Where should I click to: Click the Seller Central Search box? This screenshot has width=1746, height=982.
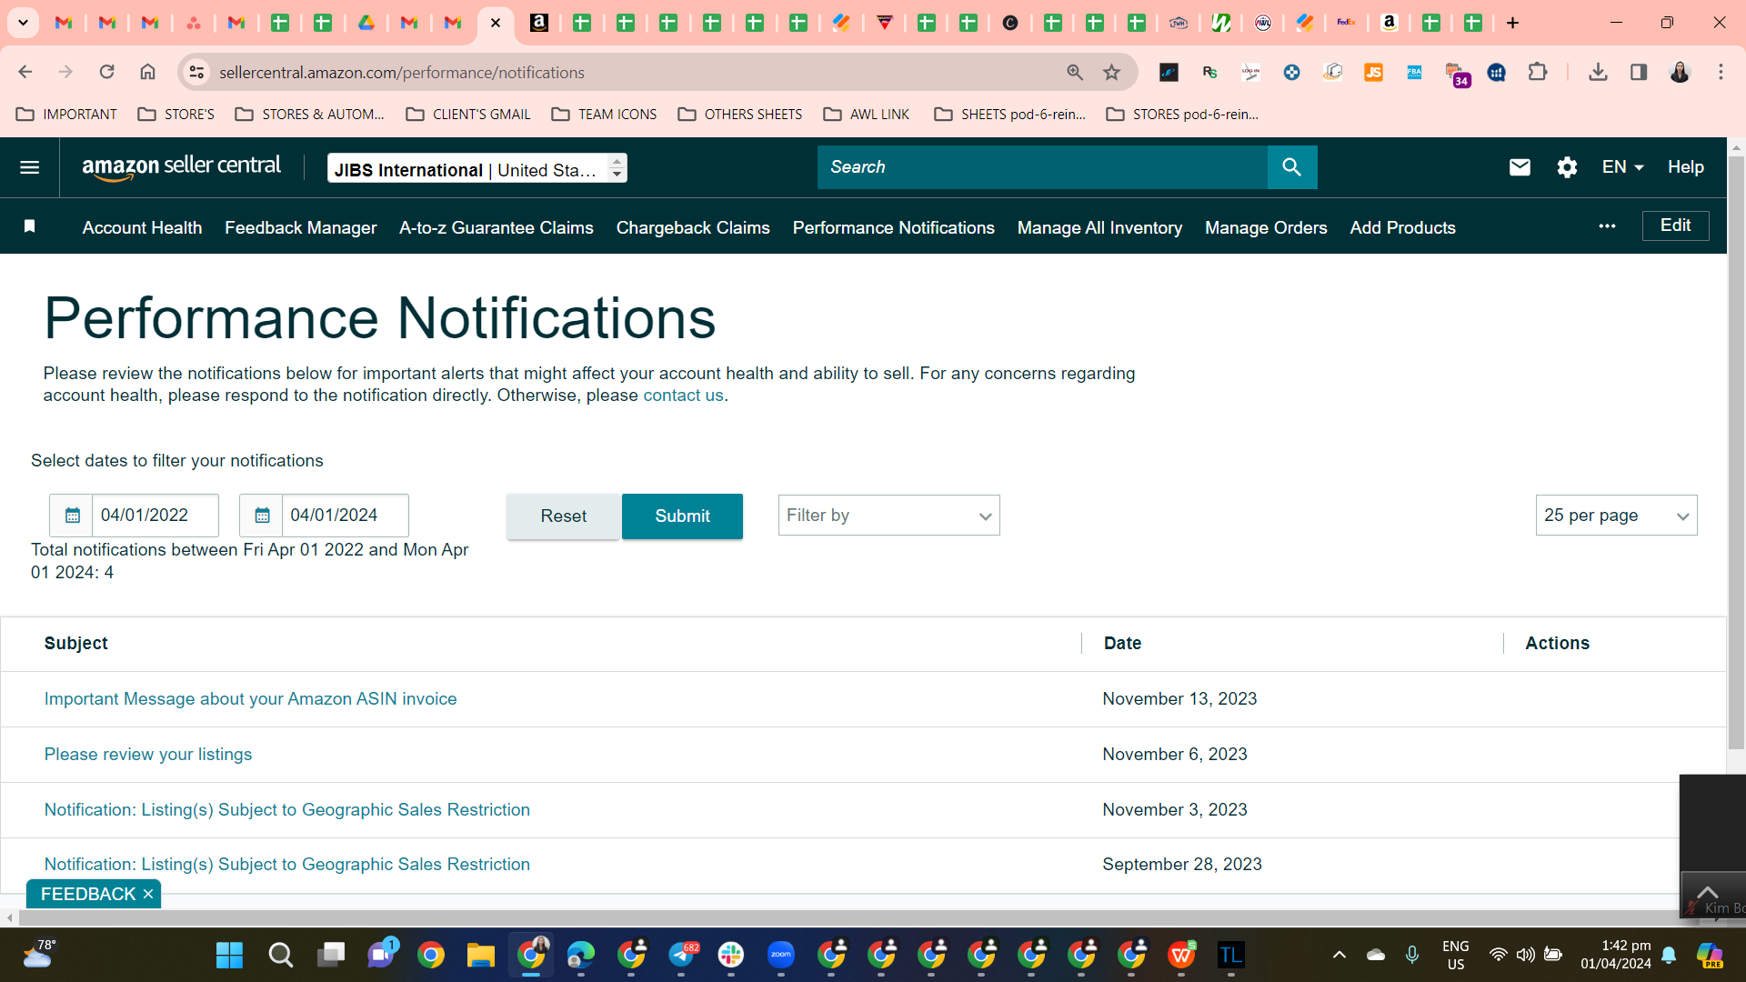click(1042, 167)
